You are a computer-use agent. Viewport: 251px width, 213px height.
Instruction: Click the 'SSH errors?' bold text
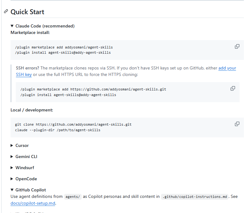point(27,68)
